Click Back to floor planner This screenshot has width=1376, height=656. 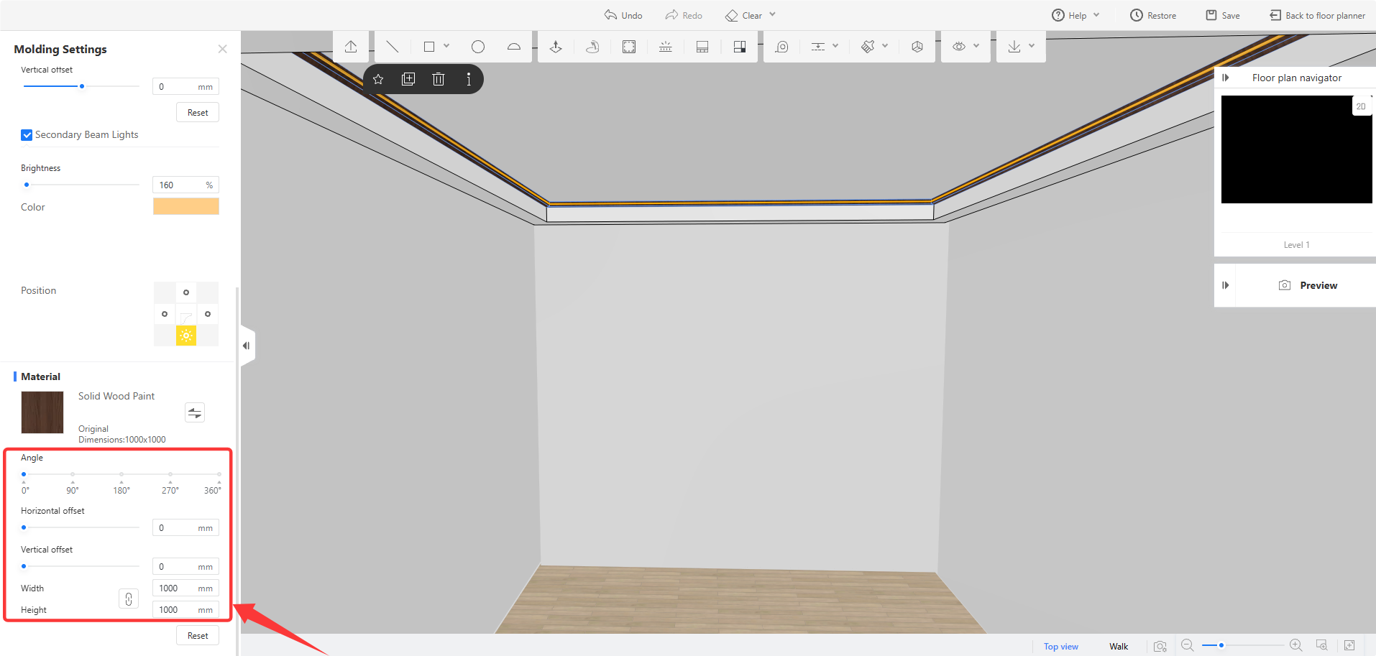tap(1318, 15)
